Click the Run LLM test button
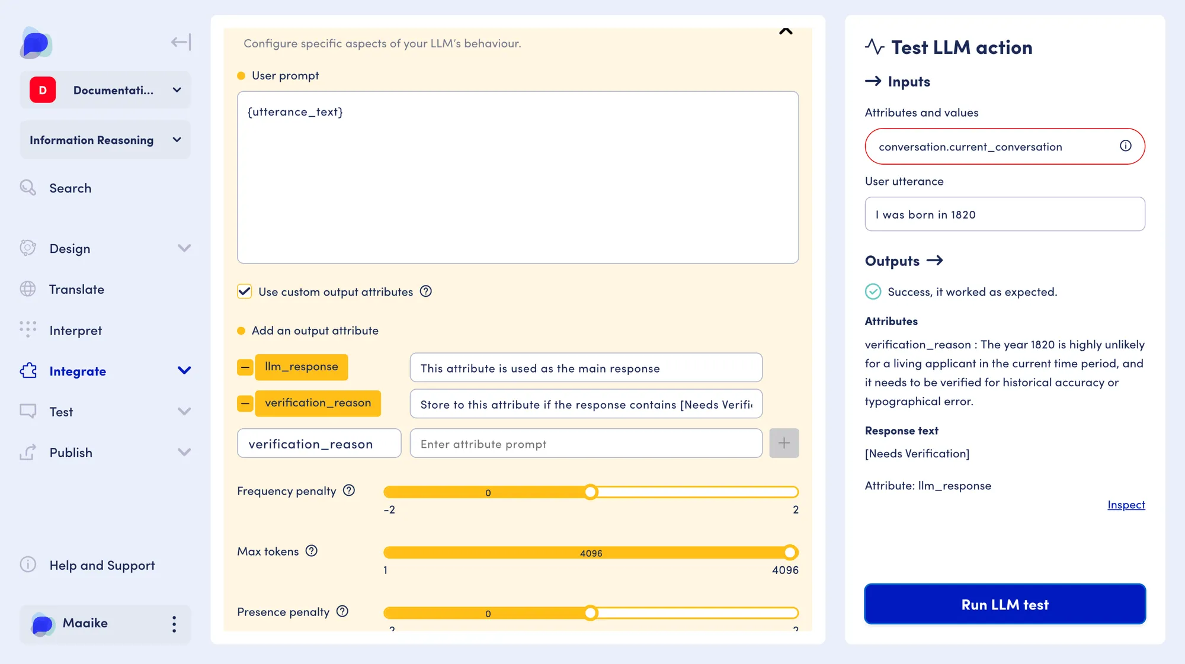1185x664 pixels. (1005, 604)
